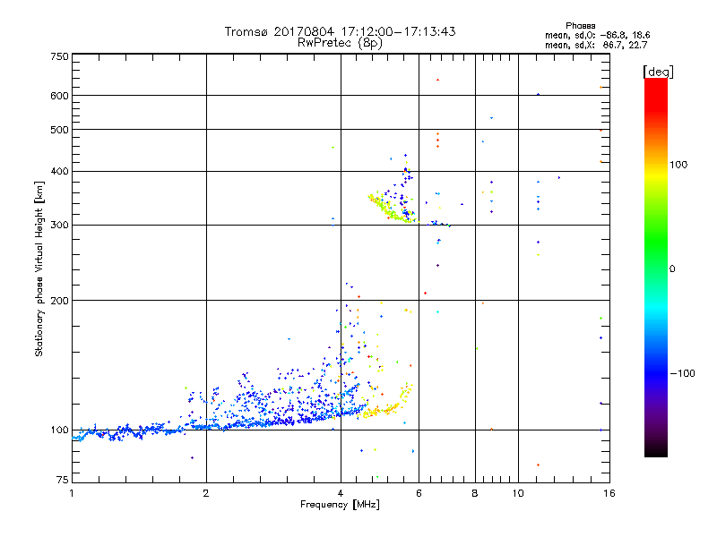
Task: Click the 'mean, sd,O: -86.8, 18.6' line
Action: [597, 35]
